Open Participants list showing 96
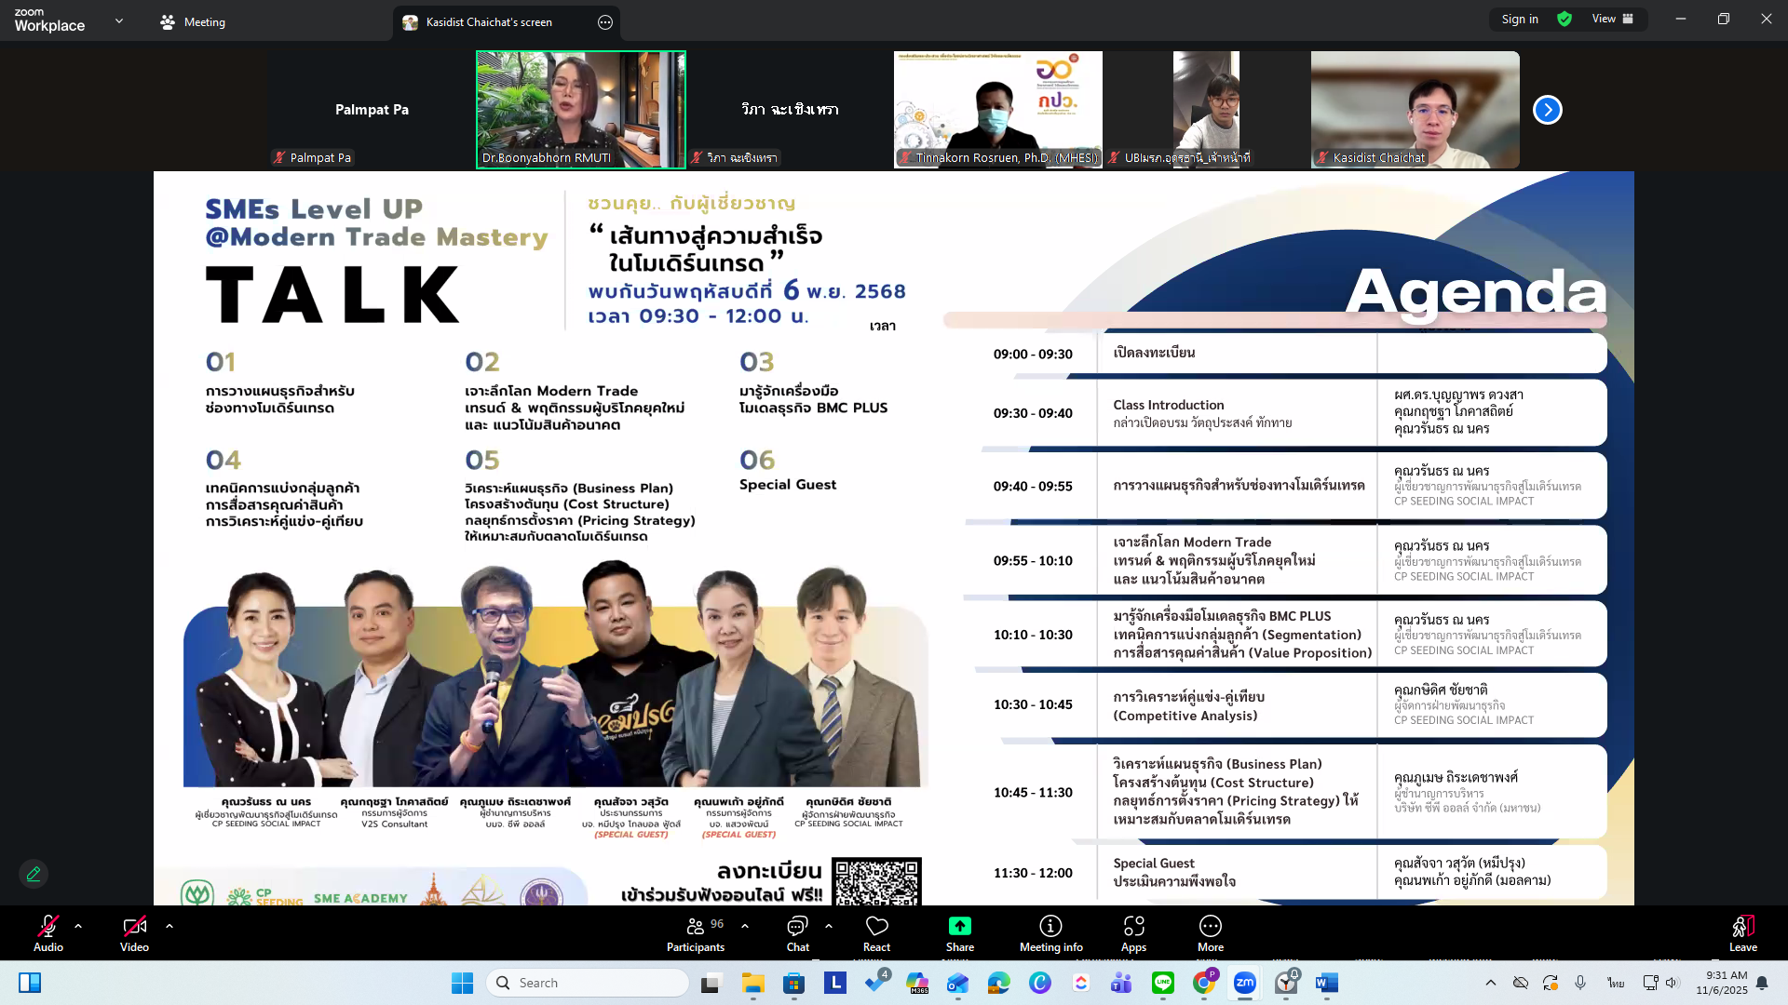Image resolution: width=1788 pixels, height=1005 pixels. click(x=696, y=927)
